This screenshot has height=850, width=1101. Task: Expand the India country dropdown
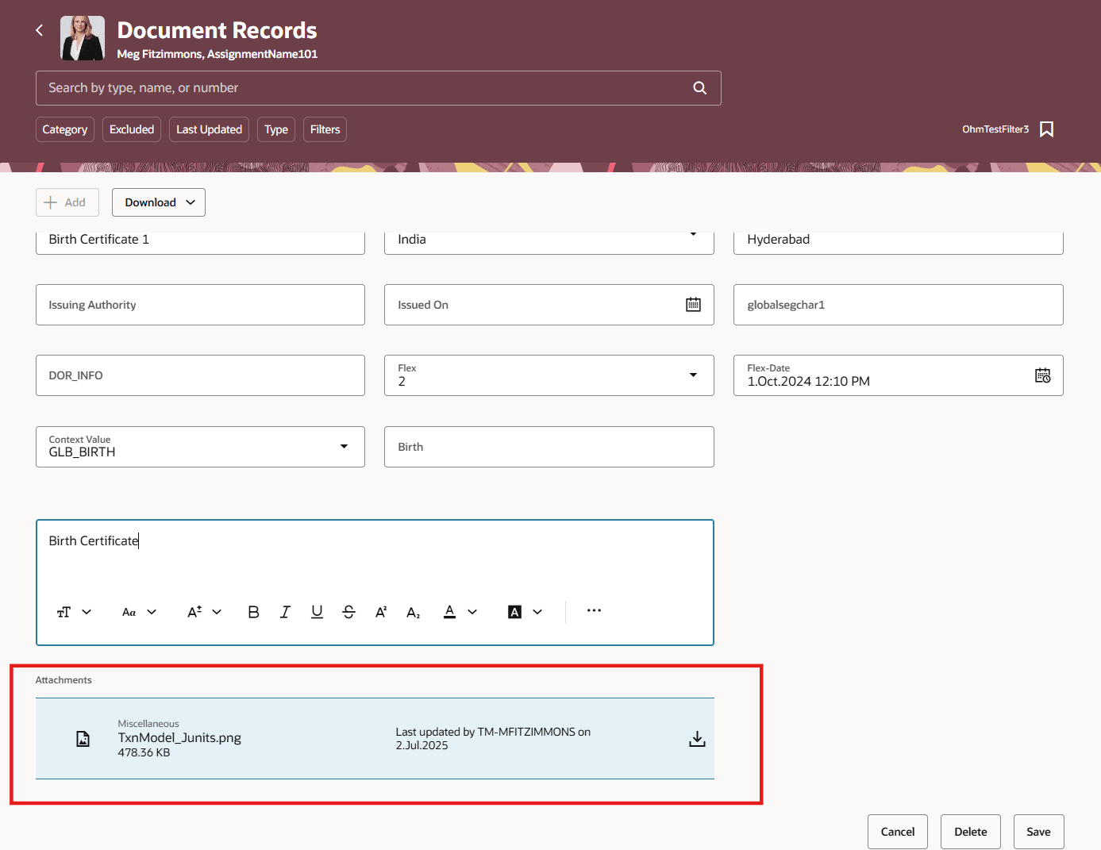pos(693,236)
